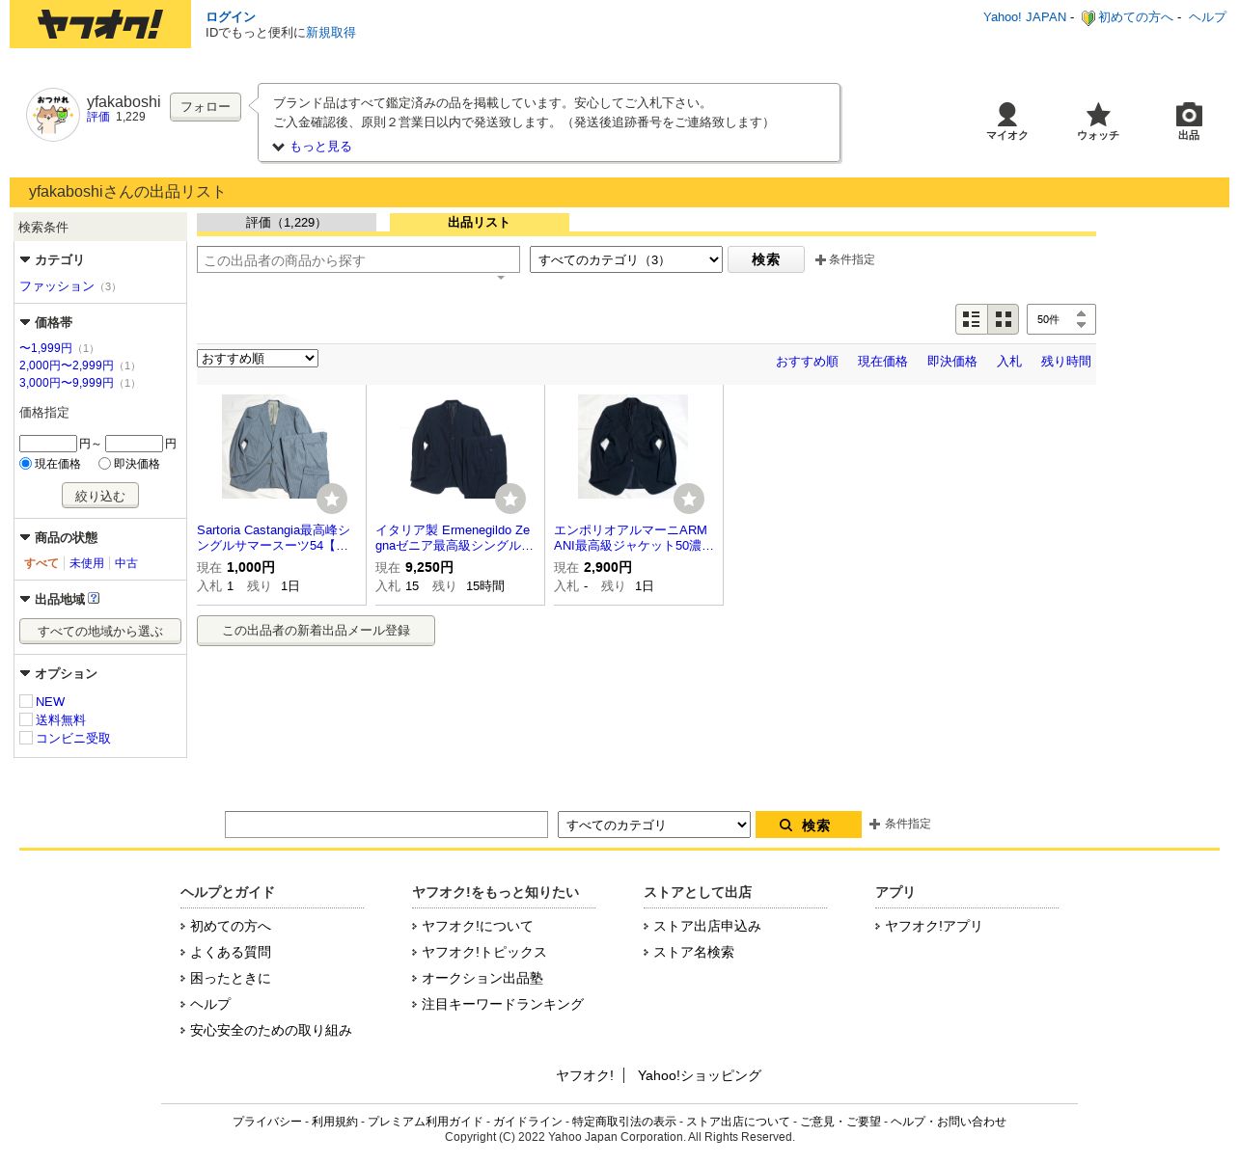Image resolution: width=1239 pixels, height=1164 pixels.
Task: Open よくある質問 footer link
Action: tap(231, 952)
